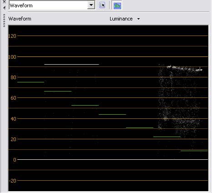Click the -20 scale label

13,181
